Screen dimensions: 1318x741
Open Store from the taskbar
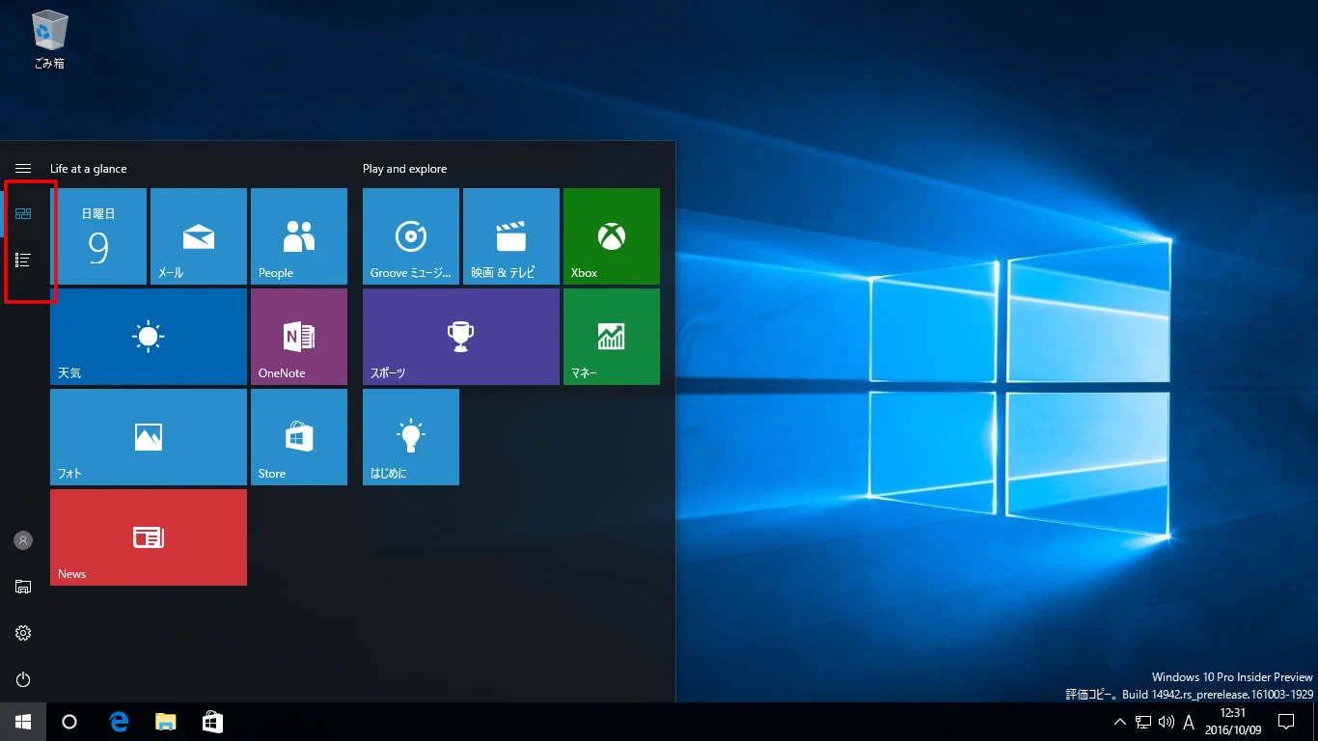[212, 722]
